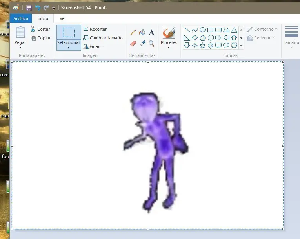This screenshot has width=300, height=239.
Task: Select the Color picker eyedropper
Action: (142, 44)
